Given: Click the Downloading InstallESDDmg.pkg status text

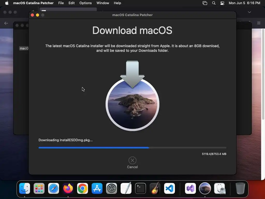Looking at the screenshot, I should [65, 140].
